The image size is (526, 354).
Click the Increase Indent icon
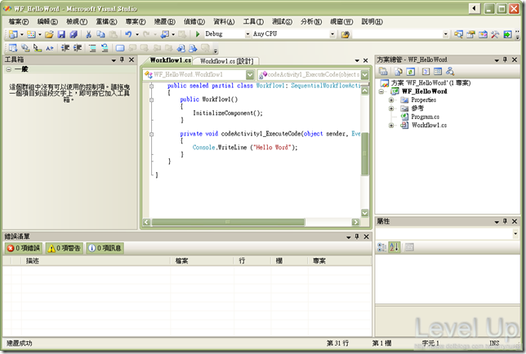tap(78, 48)
